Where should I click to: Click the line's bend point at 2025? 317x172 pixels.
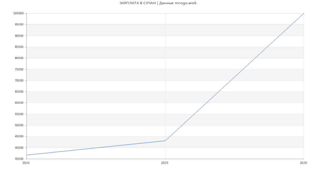click(165, 141)
